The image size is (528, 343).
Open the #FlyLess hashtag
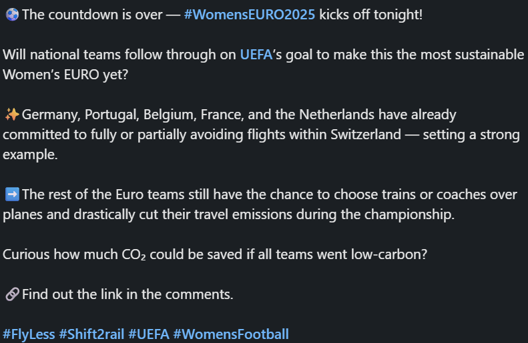[29, 334]
